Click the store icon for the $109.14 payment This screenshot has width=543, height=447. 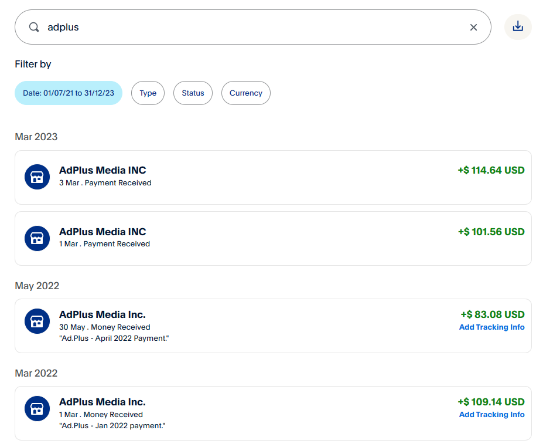click(37, 408)
